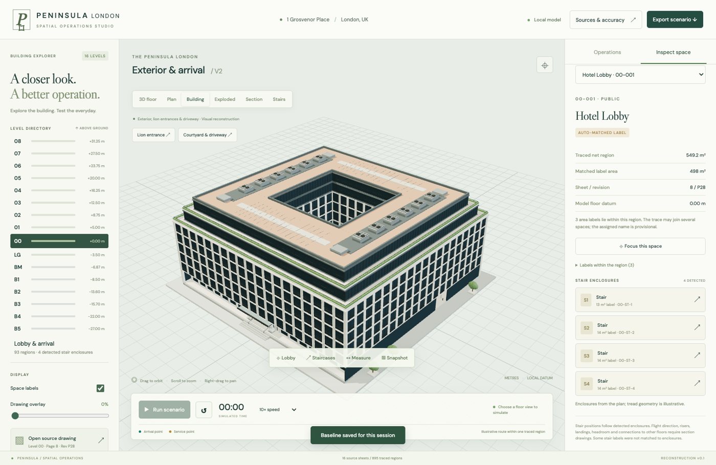This screenshot has width=716, height=465.
Task: Expand Labels within the region (3)
Action: click(x=605, y=265)
